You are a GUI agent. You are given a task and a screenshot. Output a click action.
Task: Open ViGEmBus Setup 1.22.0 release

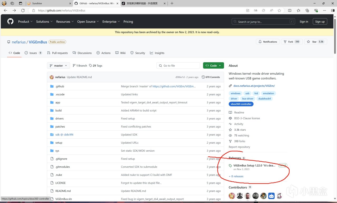click(x=254, y=166)
